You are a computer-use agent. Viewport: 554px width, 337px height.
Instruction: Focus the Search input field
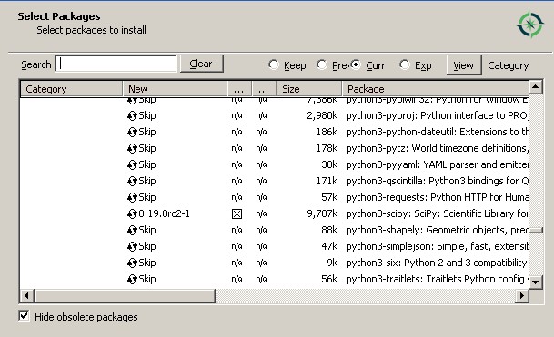[x=116, y=64]
